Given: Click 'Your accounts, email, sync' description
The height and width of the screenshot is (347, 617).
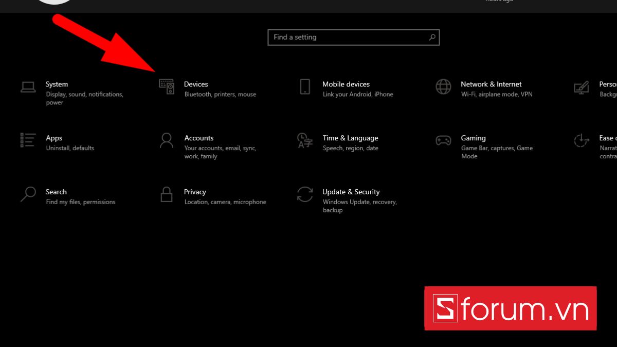Looking at the screenshot, I should pos(220,152).
